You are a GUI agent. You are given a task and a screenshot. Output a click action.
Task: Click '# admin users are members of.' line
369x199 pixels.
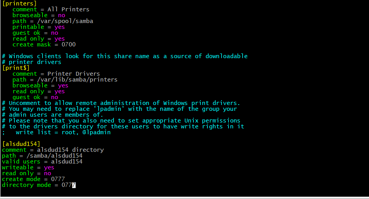[53, 115]
